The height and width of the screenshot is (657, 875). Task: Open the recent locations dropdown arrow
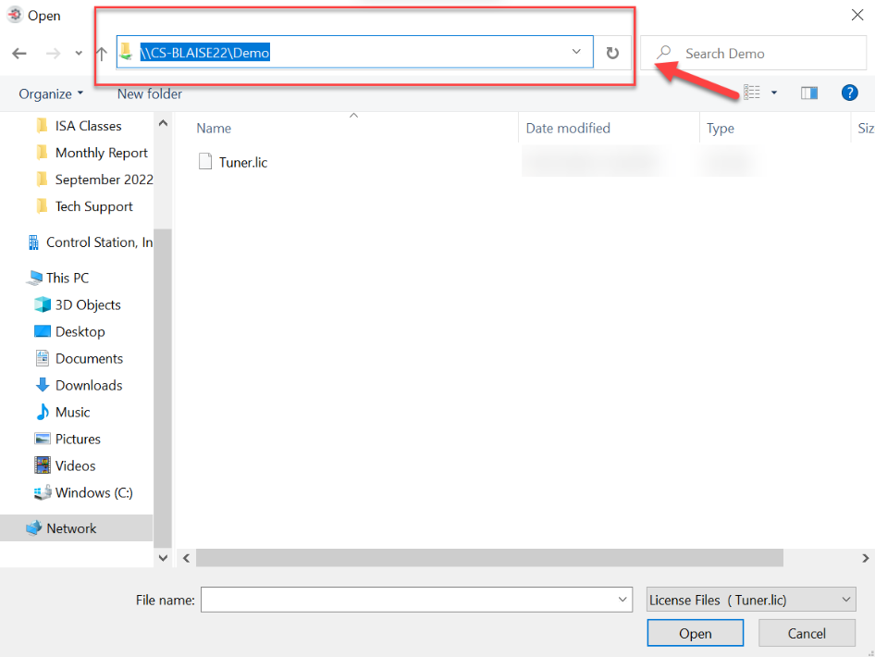[79, 54]
